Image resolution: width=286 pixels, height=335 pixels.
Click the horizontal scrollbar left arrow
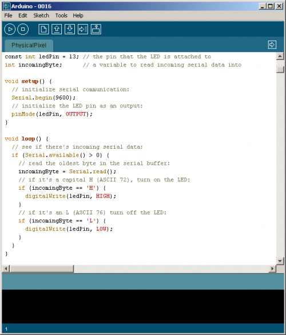(x=6, y=269)
